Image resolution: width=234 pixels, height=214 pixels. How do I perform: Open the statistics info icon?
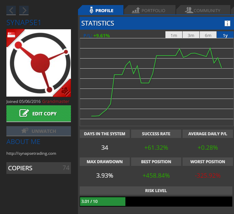tap(227, 23)
